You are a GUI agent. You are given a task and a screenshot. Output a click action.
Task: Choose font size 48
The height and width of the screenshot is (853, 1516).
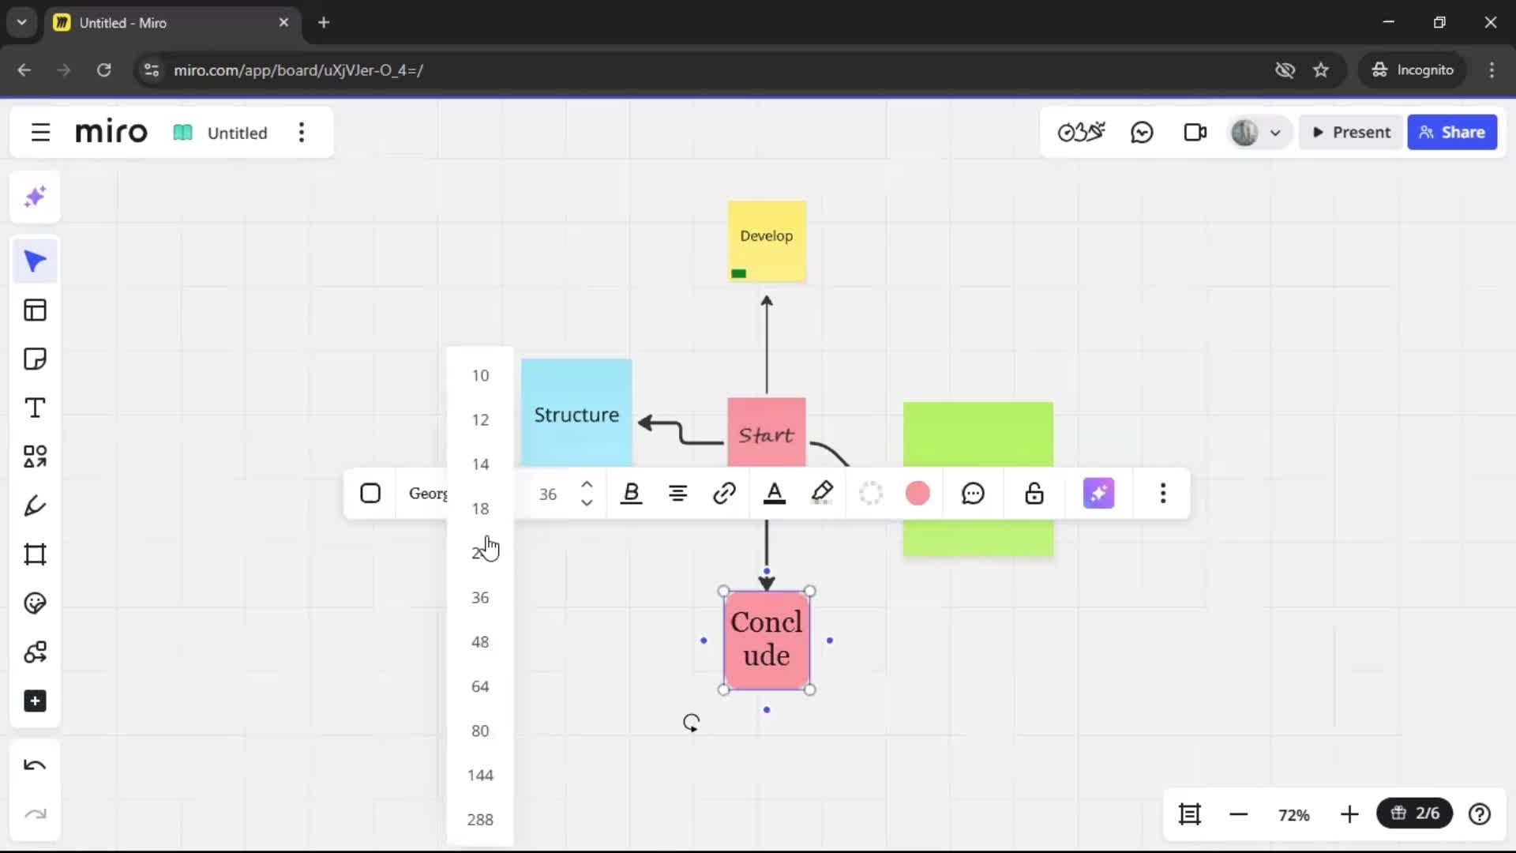(480, 642)
